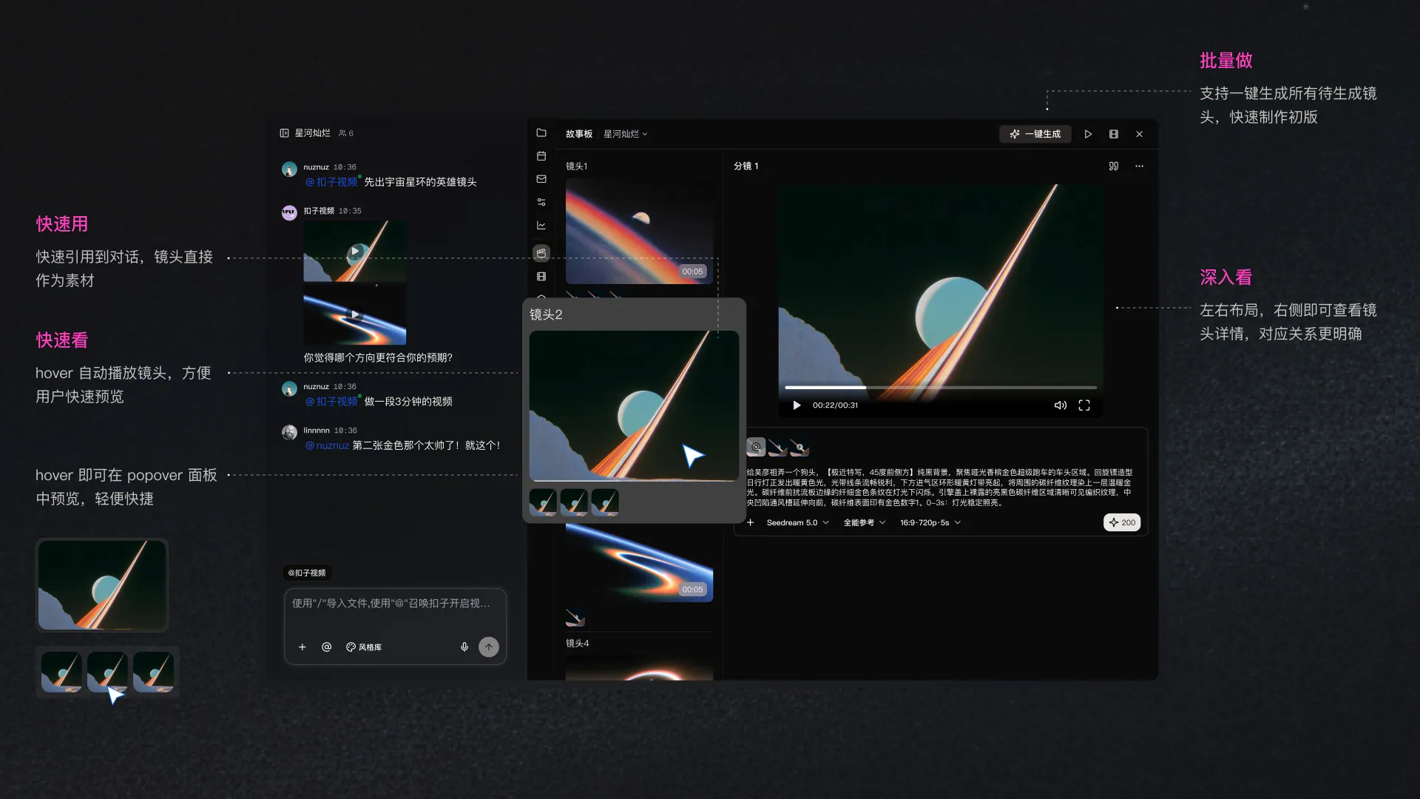Screen dimensions: 1420x799
Task: Click the prompt text area under the video
Action: [x=939, y=487]
